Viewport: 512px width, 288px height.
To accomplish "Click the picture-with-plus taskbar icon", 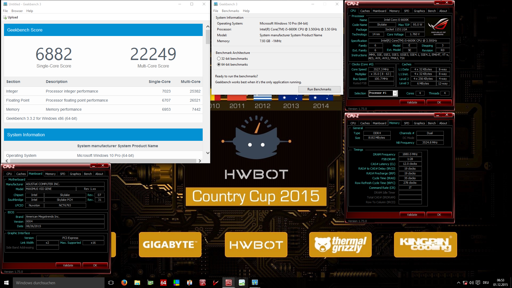I will click(x=242, y=283).
